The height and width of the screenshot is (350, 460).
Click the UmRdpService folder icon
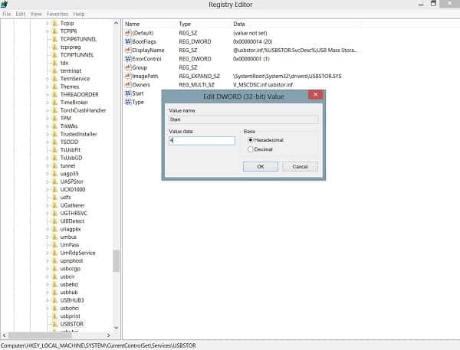54,253
